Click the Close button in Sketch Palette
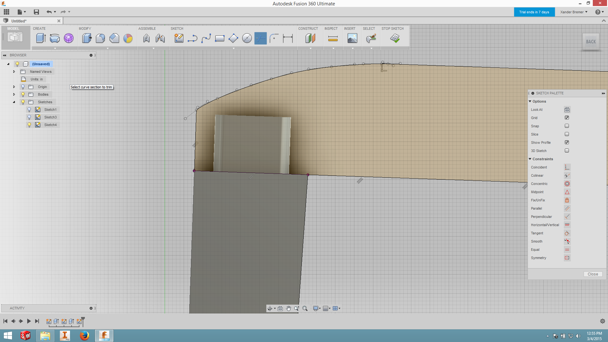608x342 pixels. pyautogui.click(x=593, y=274)
